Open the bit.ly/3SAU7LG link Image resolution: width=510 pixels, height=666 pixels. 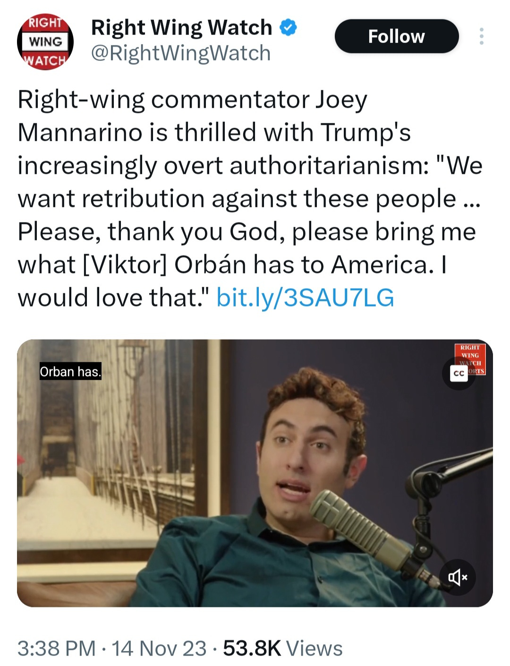(305, 298)
